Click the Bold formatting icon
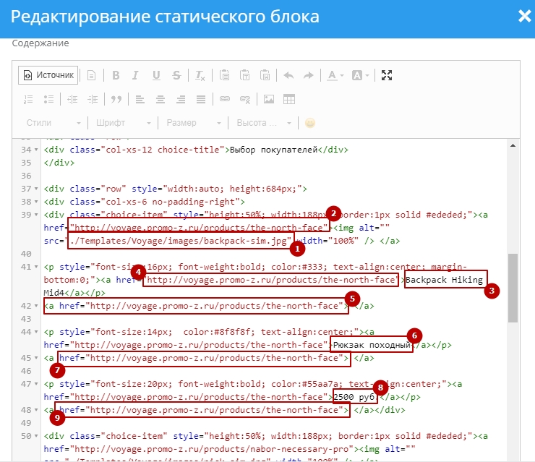The width and height of the screenshot is (535, 462). tap(116, 75)
